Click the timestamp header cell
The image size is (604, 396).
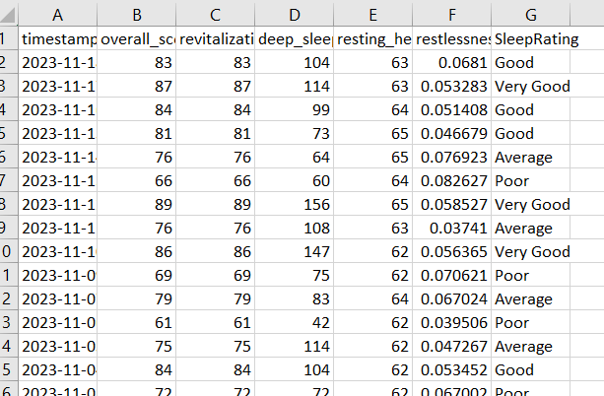tap(57, 39)
